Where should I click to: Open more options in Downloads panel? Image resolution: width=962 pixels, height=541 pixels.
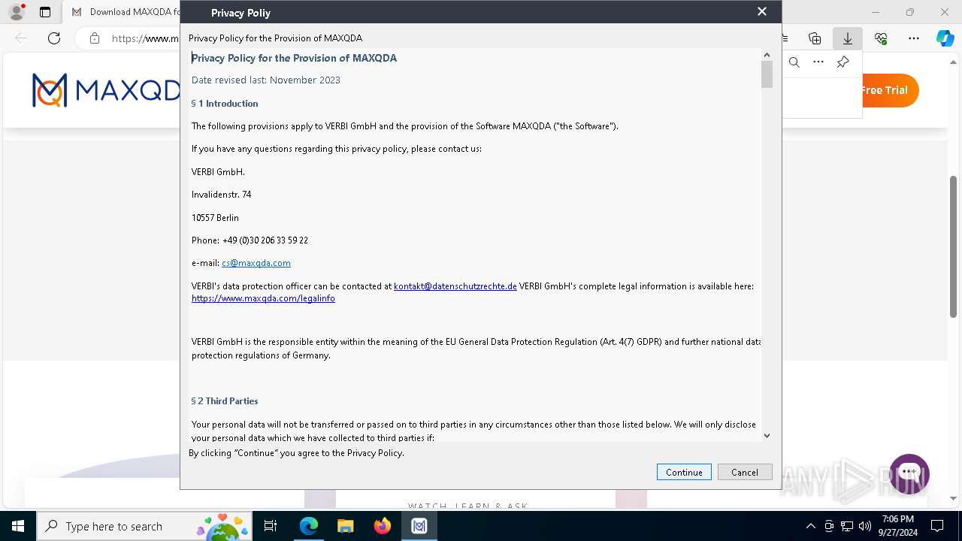tap(818, 62)
